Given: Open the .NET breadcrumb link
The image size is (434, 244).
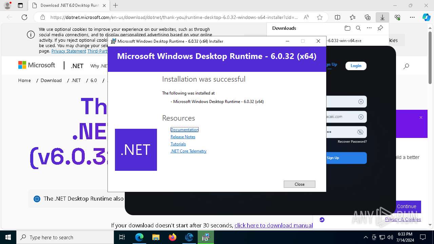Looking at the screenshot, I should [76, 80].
